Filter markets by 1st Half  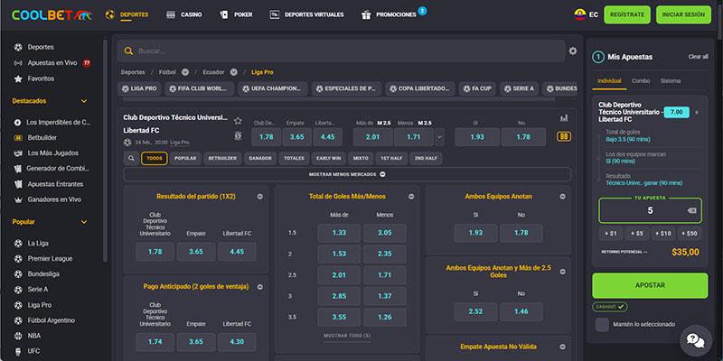click(391, 159)
